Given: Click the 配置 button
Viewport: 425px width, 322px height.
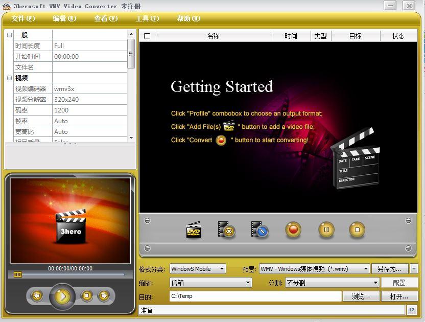Looking at the screenshot, I should 399,283.
